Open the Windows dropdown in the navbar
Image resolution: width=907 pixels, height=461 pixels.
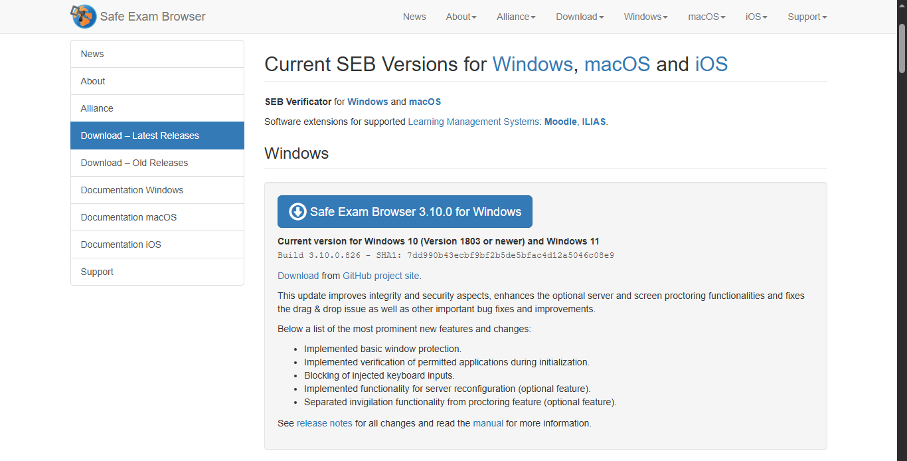[645, 17]
